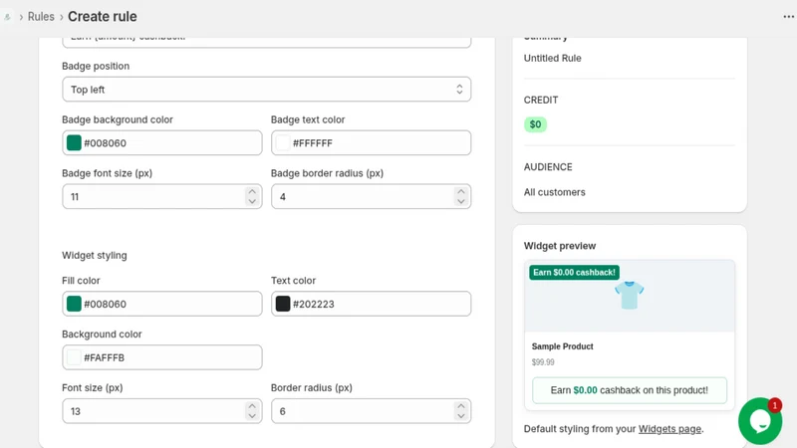Click the Earn $0.00 cashback badge preview
The height and width of the screenshot is (448, 797).
coord(575,272)
